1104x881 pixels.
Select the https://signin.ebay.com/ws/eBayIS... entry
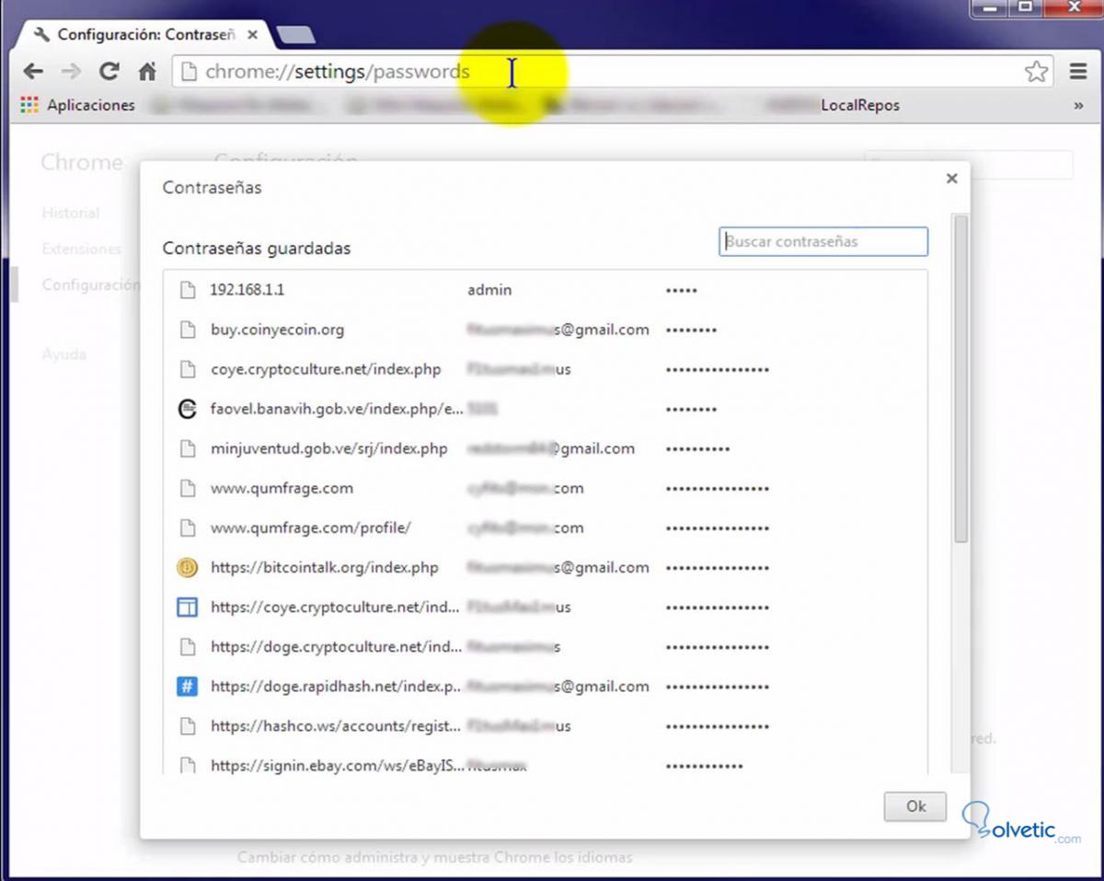(546, 763)
